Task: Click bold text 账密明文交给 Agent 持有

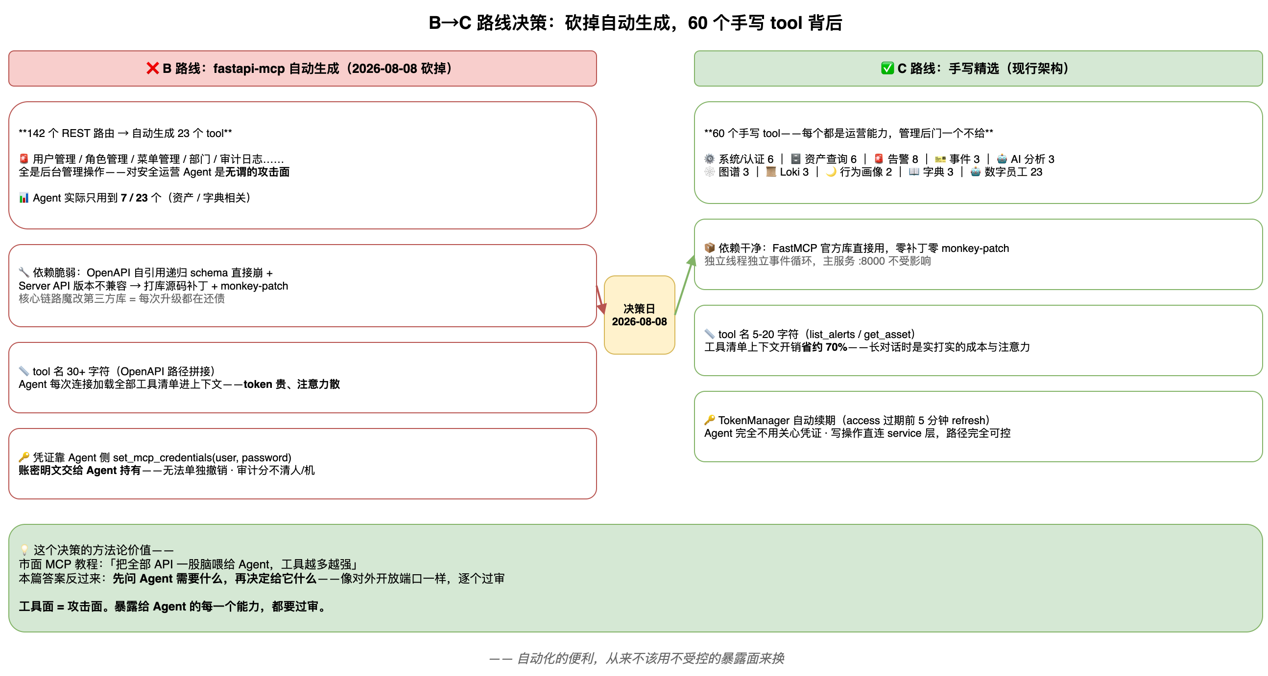Action: click(80, 471)
